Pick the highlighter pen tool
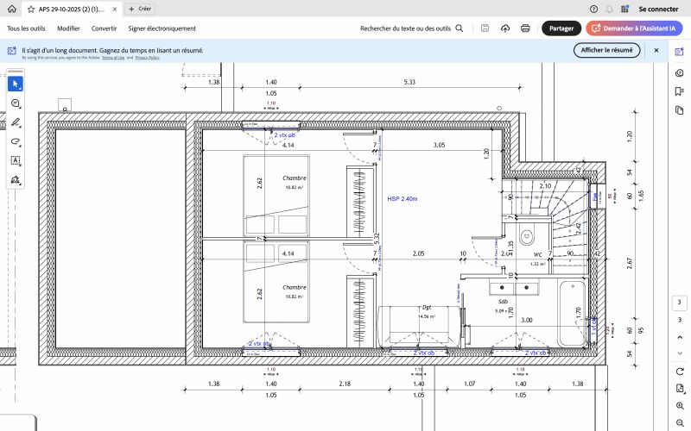The image size is (691, 431). pyautogui.click(x=16, y=122)
